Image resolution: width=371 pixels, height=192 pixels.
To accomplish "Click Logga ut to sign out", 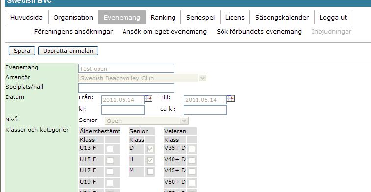I will (333, 17).
